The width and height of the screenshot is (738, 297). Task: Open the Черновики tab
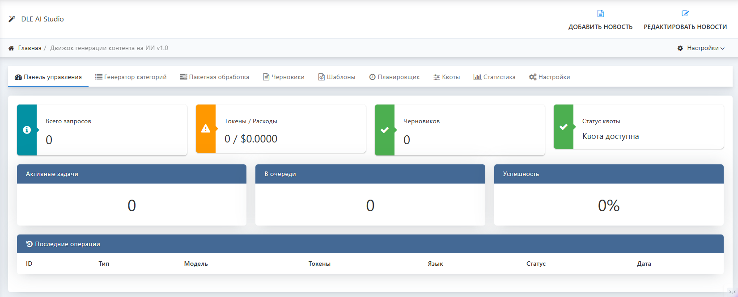284,77
